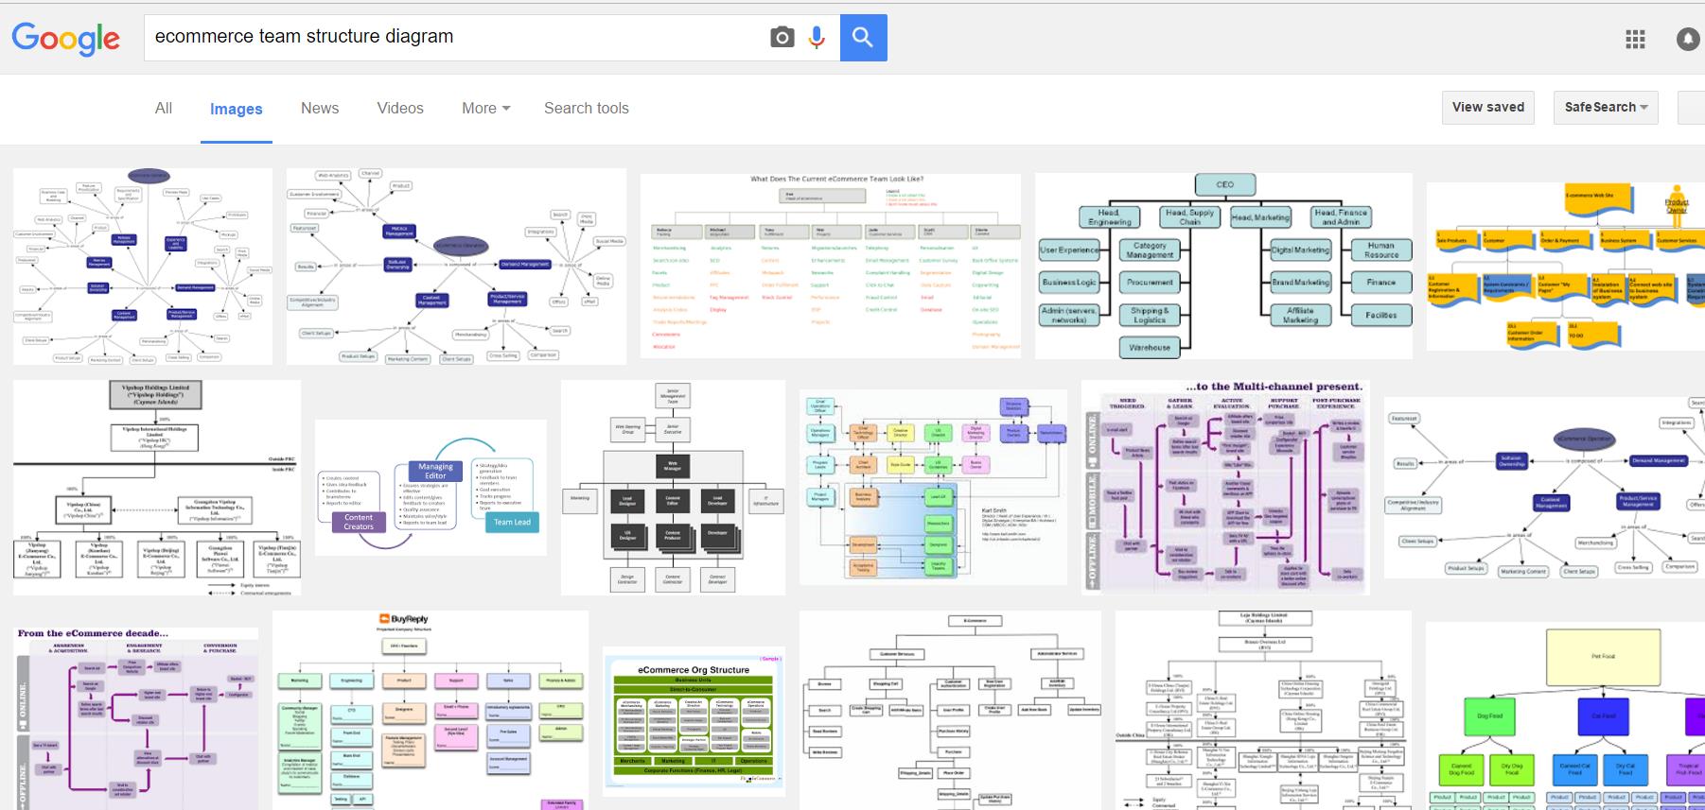
Task: Open the E-Commerce customer services tree diagram
Action: [950, 710]
